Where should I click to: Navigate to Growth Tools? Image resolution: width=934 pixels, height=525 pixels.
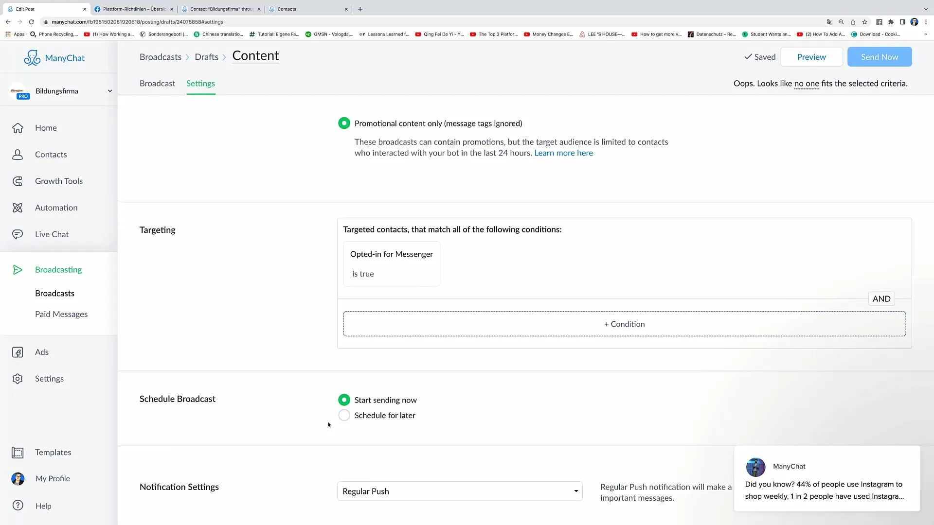59,181
